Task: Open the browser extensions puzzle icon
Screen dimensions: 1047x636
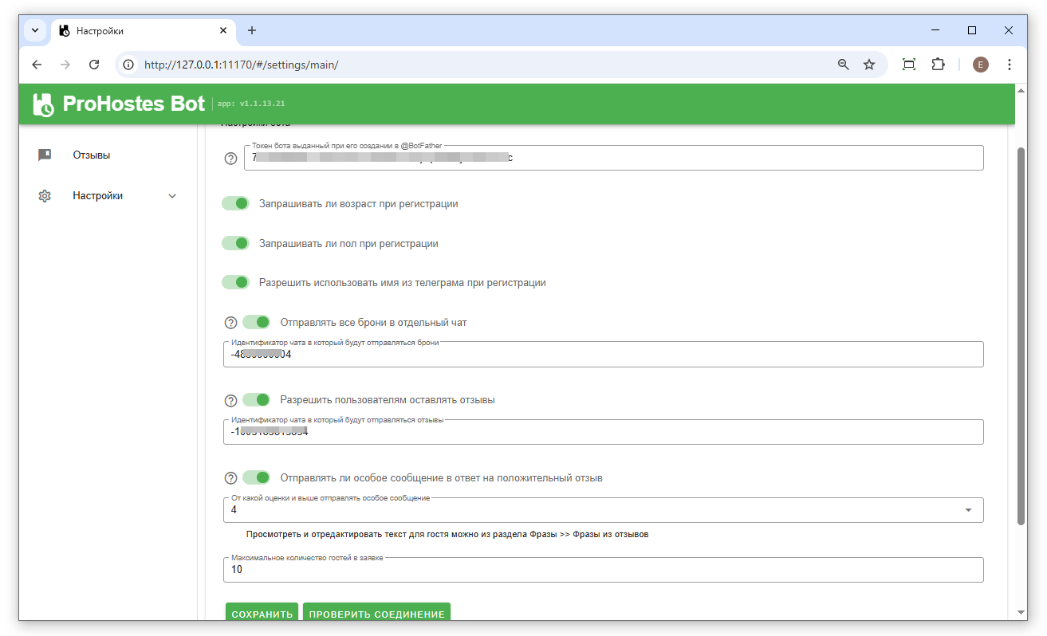Action: 939,65
